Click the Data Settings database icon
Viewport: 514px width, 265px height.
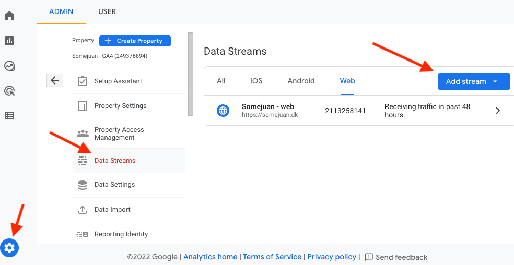83,185
